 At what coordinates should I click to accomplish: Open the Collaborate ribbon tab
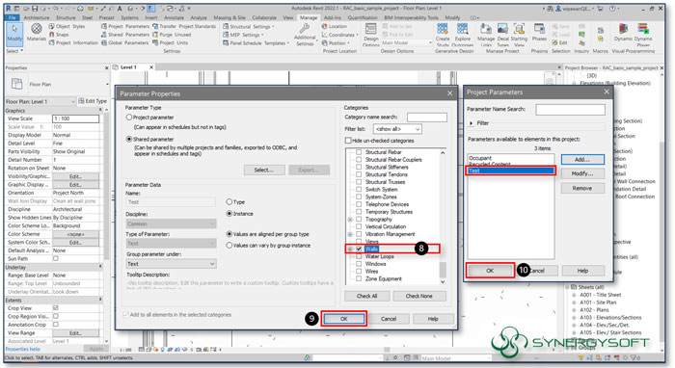coord(264,17)
